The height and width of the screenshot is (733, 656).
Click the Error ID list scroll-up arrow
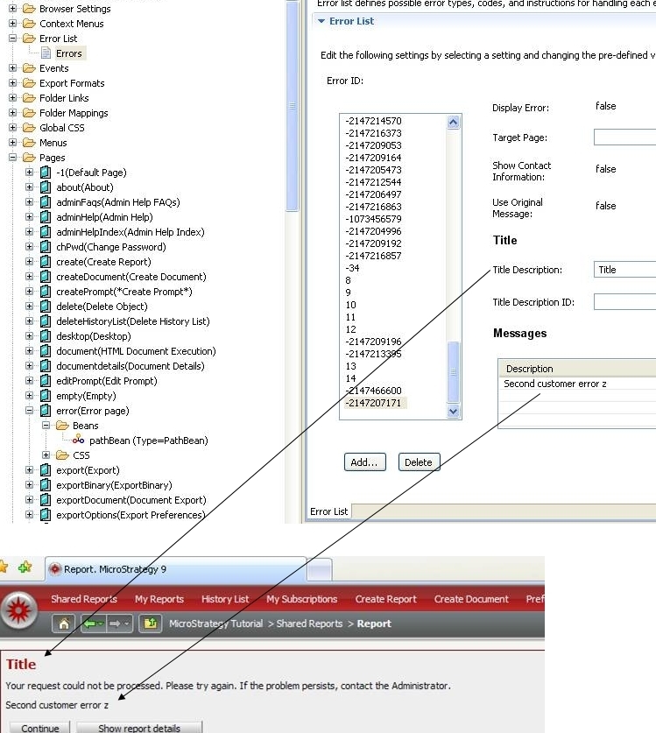click(x=453, y=122)
